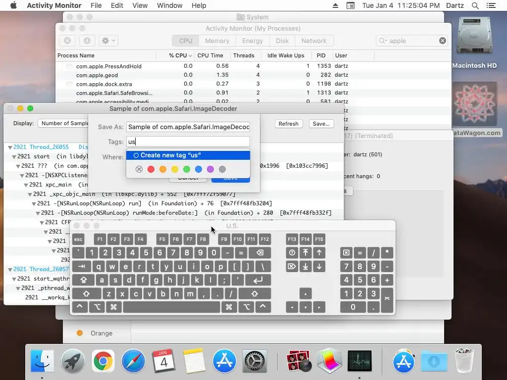This screenshot has width=507, height=380.
Task: Open System Preferences from the Dock
Action: pyautogui.click(x=254, y=361)
